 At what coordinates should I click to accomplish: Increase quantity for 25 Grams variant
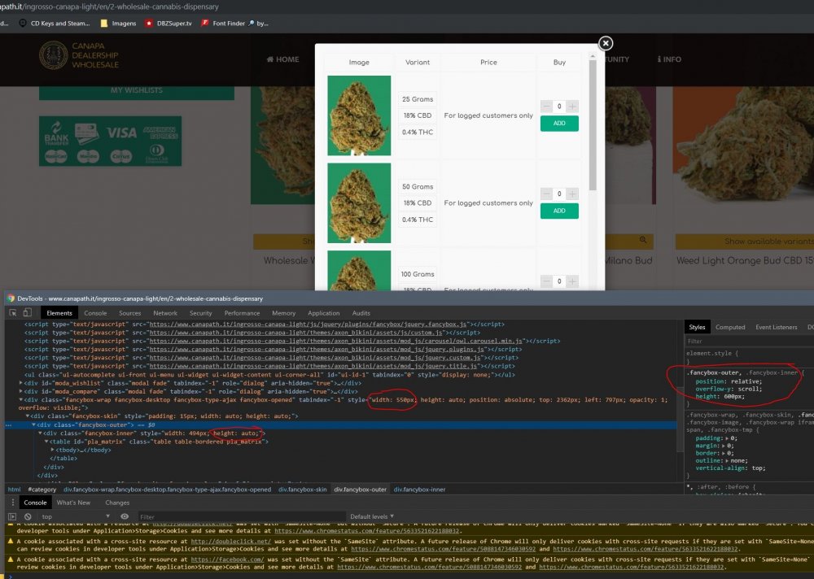tap(572, 107)
